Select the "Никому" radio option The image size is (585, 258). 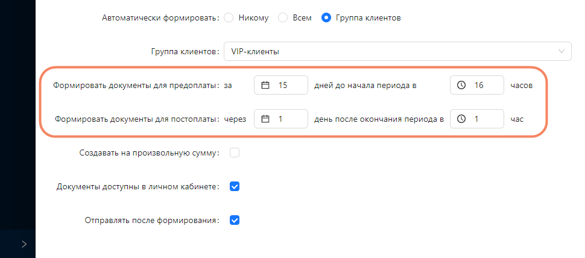pos(229,17)
